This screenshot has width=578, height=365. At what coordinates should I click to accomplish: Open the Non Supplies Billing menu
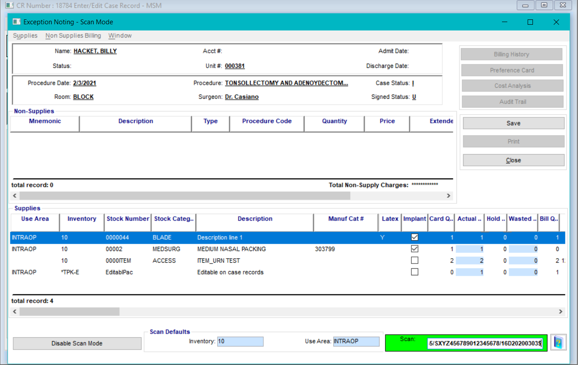[x=73, y=36]
